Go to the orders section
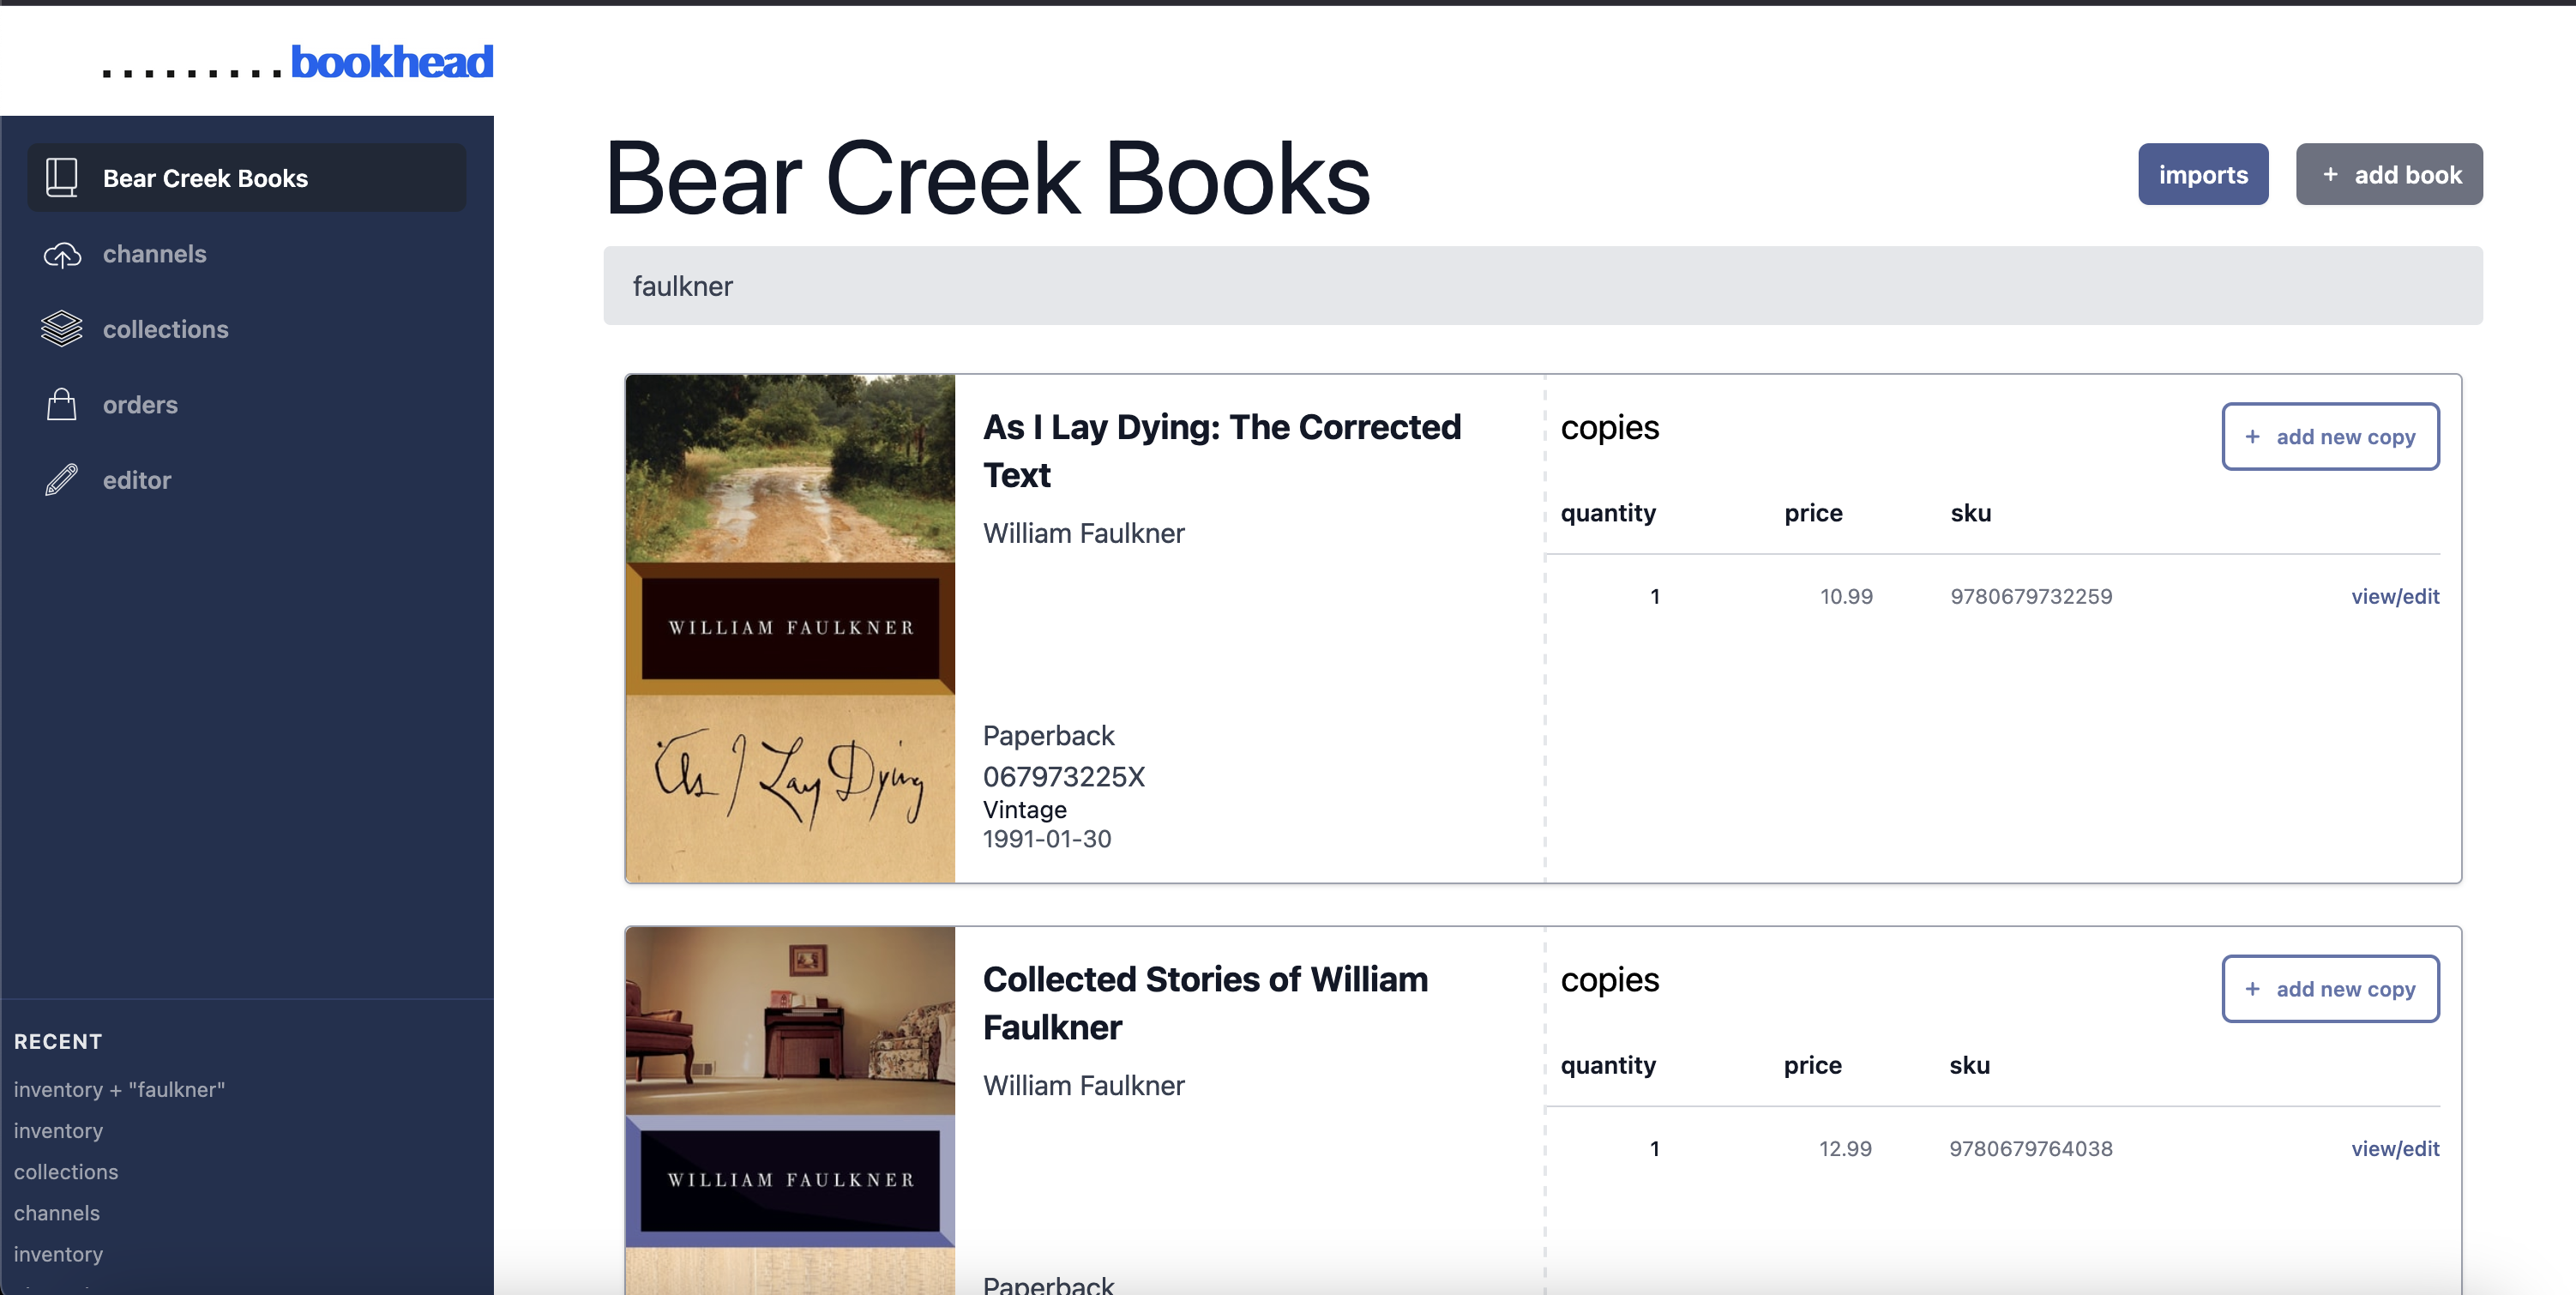This screenshot has width=2576, height=1295. (x=140, y=405)
